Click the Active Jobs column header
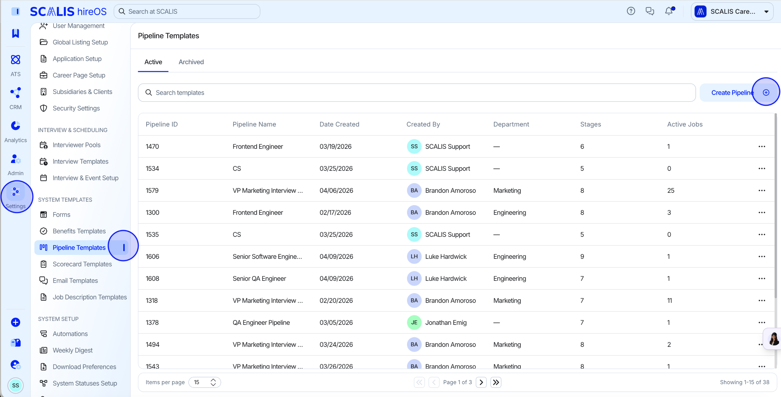Viewport: 781px width, 397px height. coord(685,124)
